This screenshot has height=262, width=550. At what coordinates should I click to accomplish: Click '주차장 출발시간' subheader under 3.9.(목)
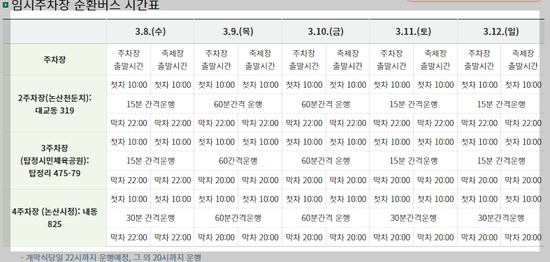(216, 60)
